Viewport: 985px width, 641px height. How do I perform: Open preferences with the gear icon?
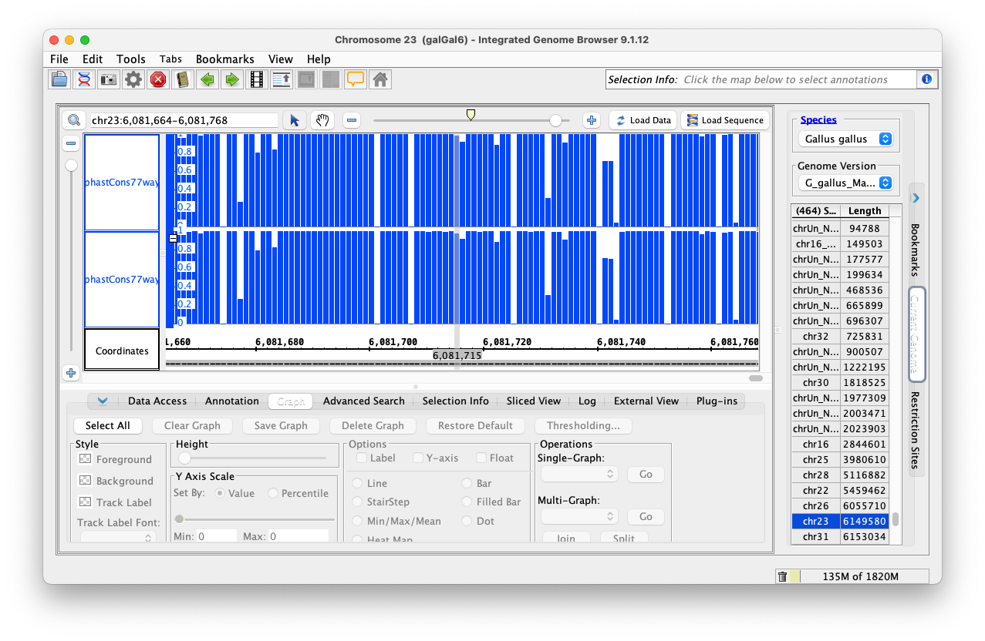(133, 79)
